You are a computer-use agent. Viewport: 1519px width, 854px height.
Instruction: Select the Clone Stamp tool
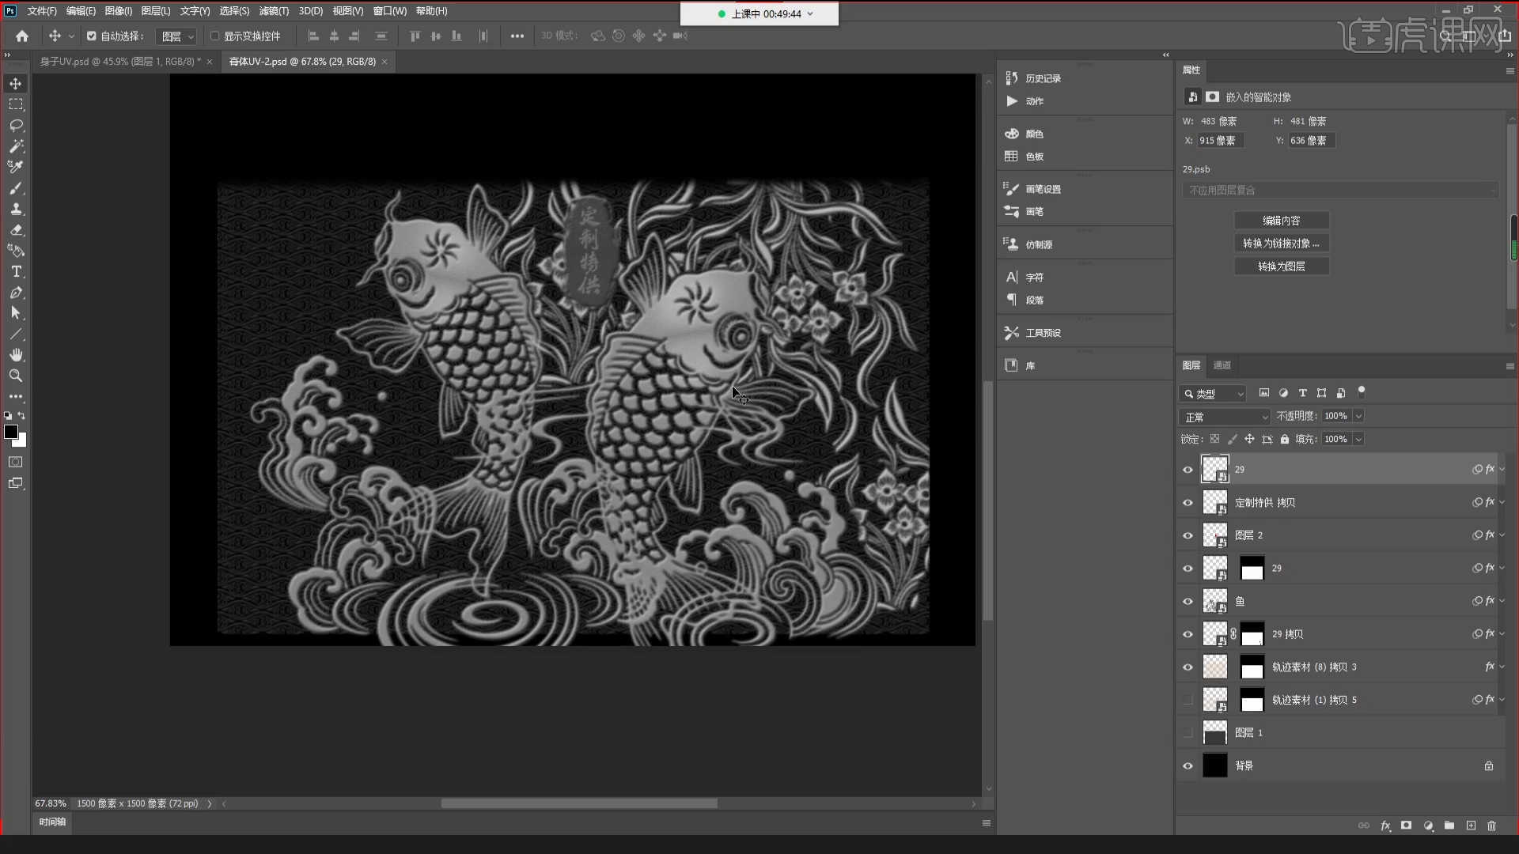point(15,209)
